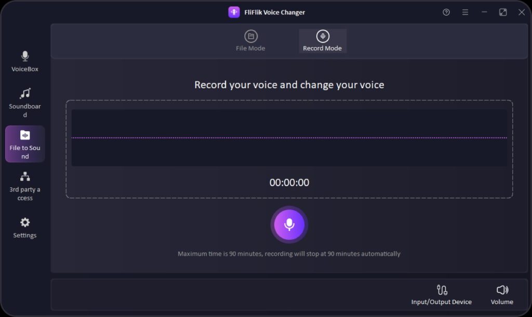The height and width of the screenshot is (317, 532).
Task: Start recording with purple microphone button
Action: [x=289, y=224]
